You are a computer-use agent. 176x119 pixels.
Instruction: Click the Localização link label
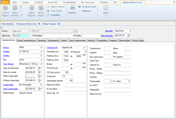(x=8, y=85)
